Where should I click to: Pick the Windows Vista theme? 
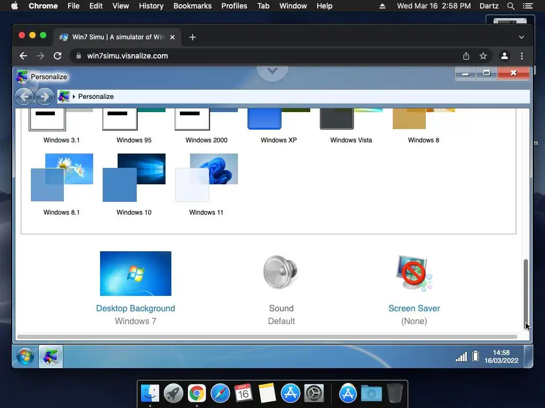pos(351,120)
